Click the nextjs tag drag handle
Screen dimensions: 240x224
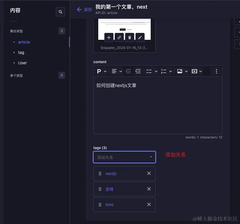pyautogui.click(x=100, y=174)
